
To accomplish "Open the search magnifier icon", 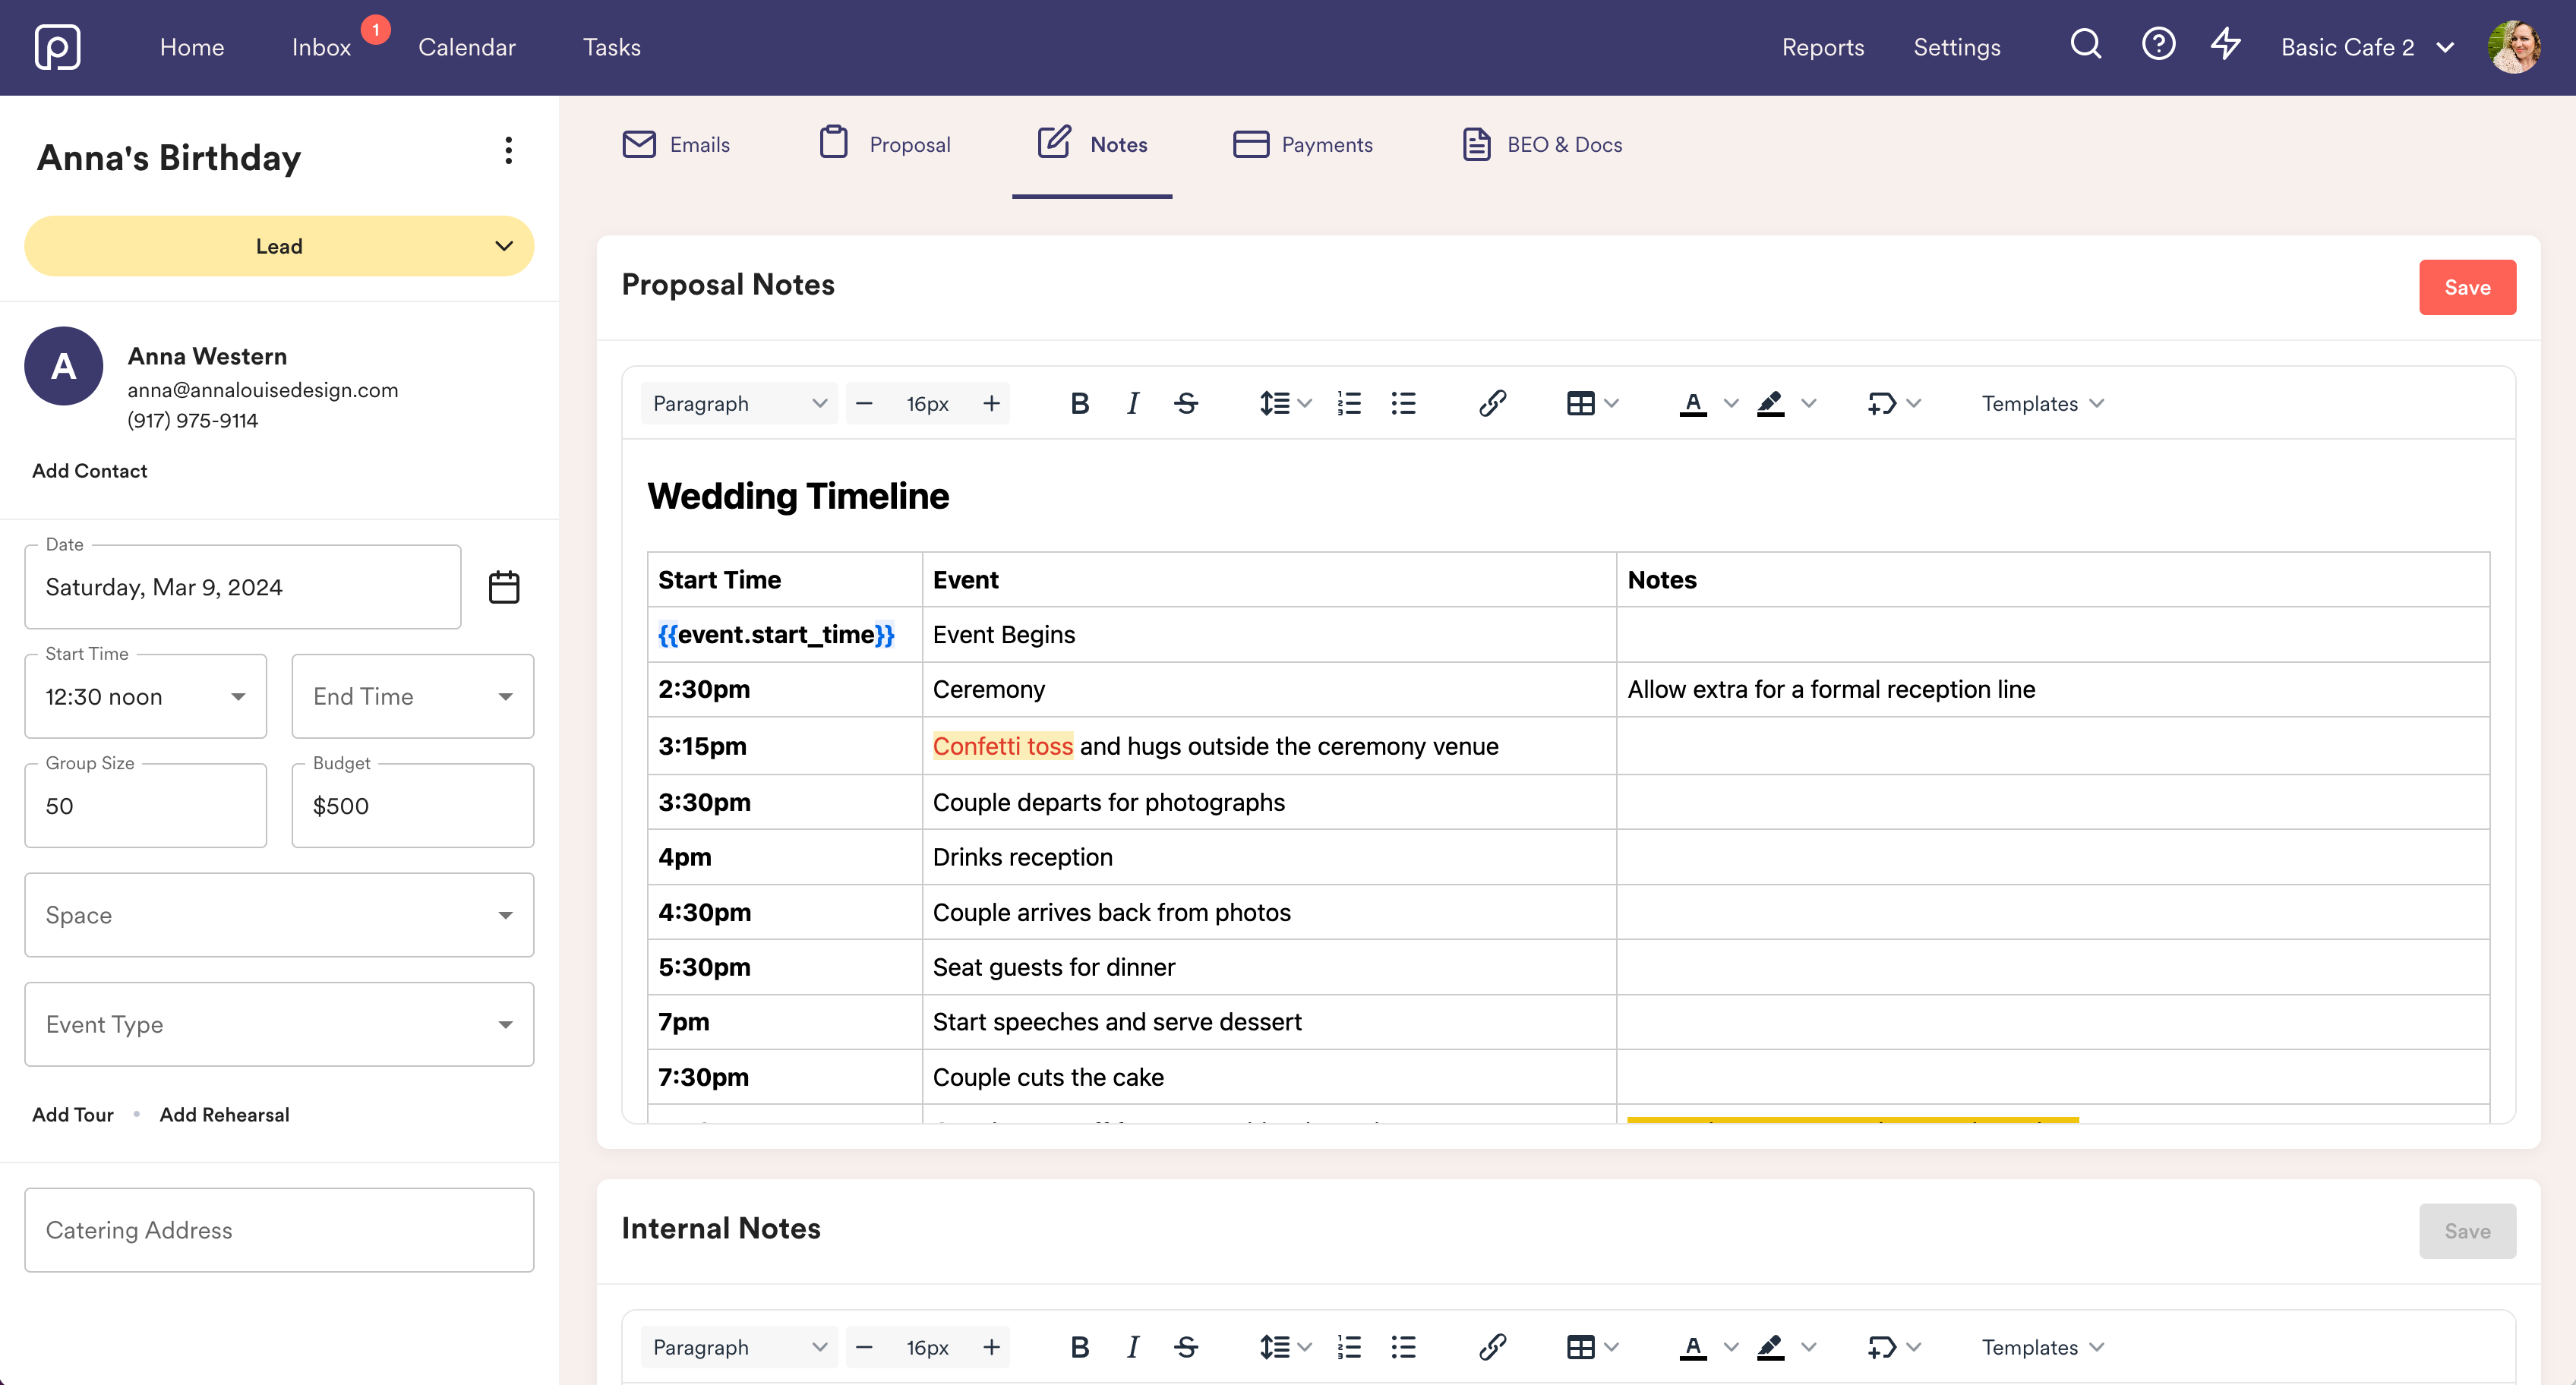I will click(x=2085, y=45).
